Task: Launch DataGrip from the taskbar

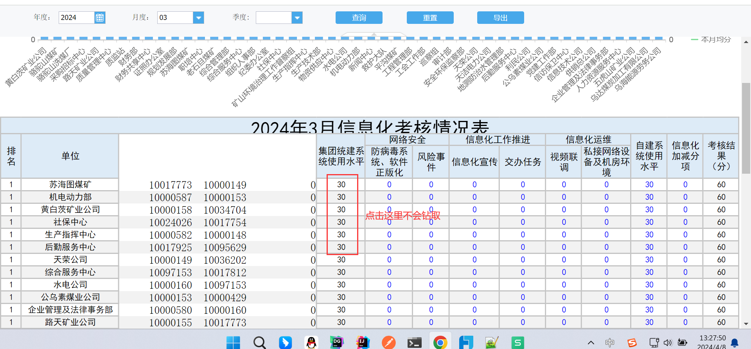Action: pos(337,342)
